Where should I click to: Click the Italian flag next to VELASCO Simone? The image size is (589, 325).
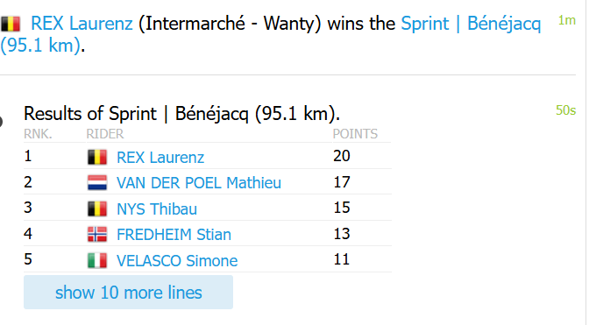tap(97, 261)
